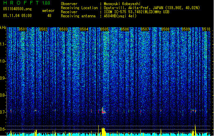
Task: Click the 0508 time marker
Action: 165,29
